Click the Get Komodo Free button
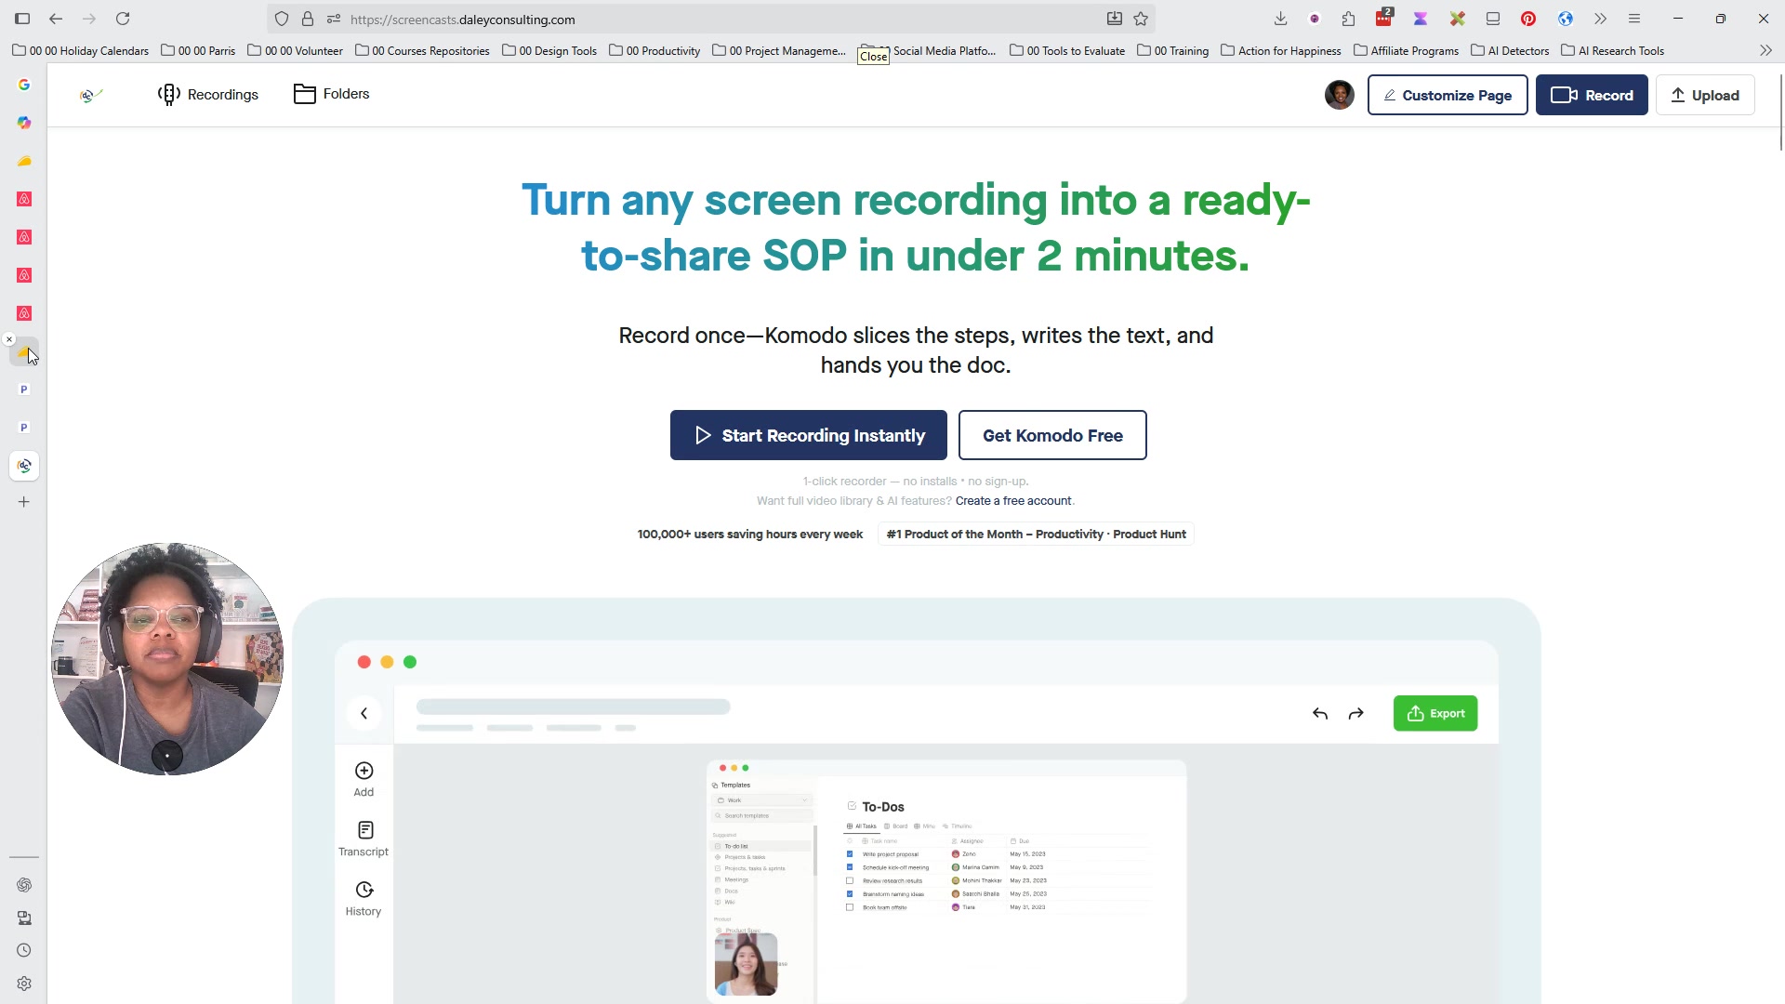The width and height of the screenshot is (1785, 1004). pos(1052,435)
